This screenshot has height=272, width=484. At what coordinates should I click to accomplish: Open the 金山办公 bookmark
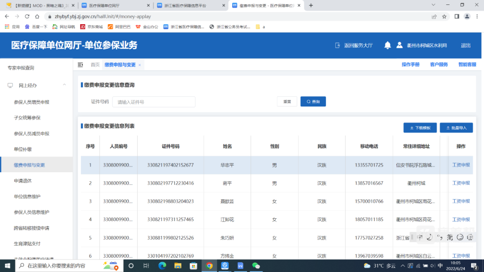coord(147,27)
